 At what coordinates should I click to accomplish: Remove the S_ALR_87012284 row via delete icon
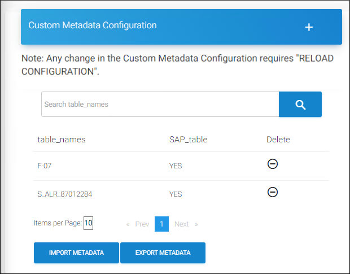coord(272,192)
